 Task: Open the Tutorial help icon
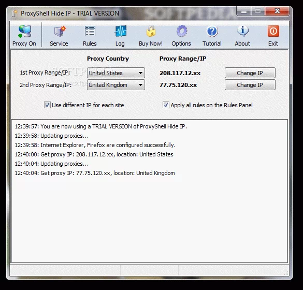coord(212,31)
